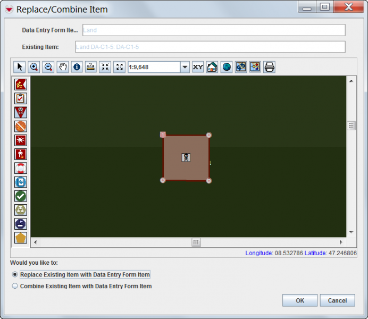Click the Cancel button
This screenshot has width=368, height=319.
point(337,300)
